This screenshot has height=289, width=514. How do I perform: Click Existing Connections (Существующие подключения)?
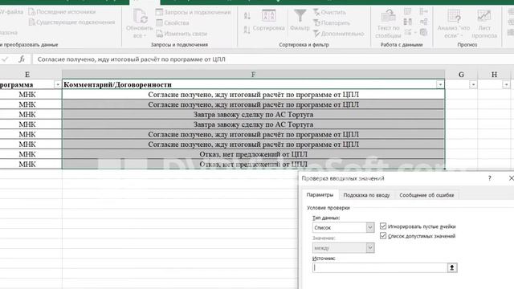click(71, 22)
